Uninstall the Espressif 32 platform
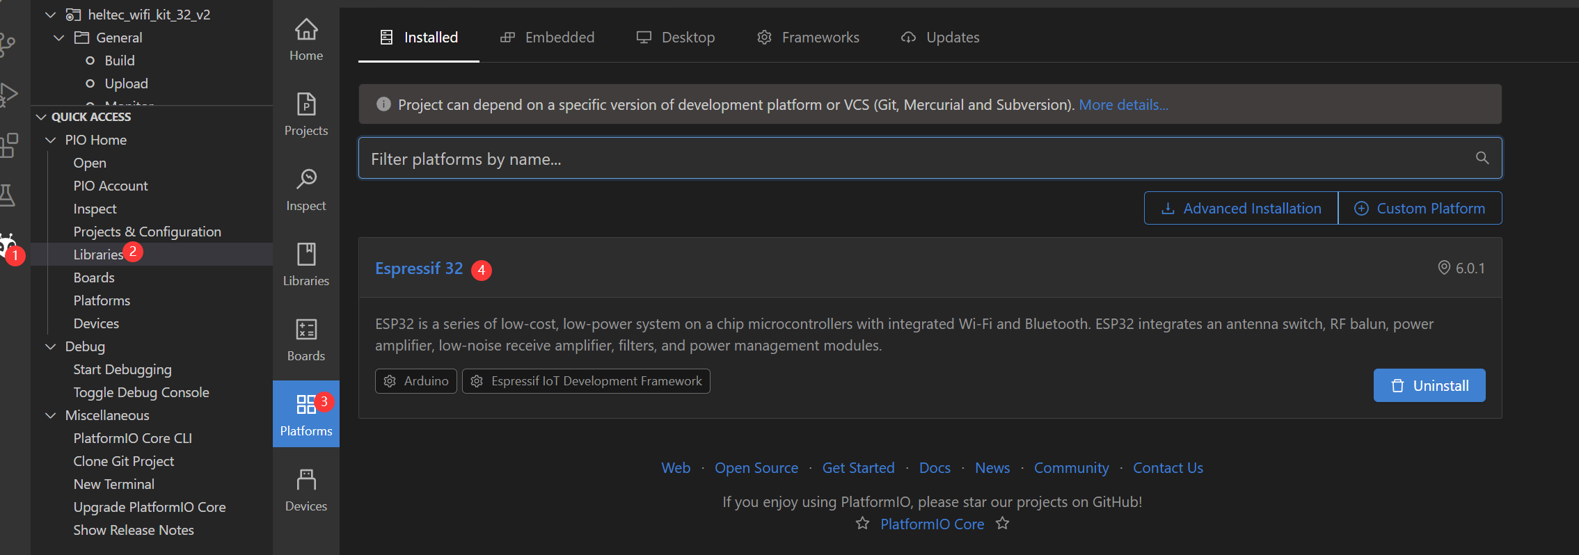This screenshot has height=555, width=1579. pyautogui.click(x=1429, y=385)
